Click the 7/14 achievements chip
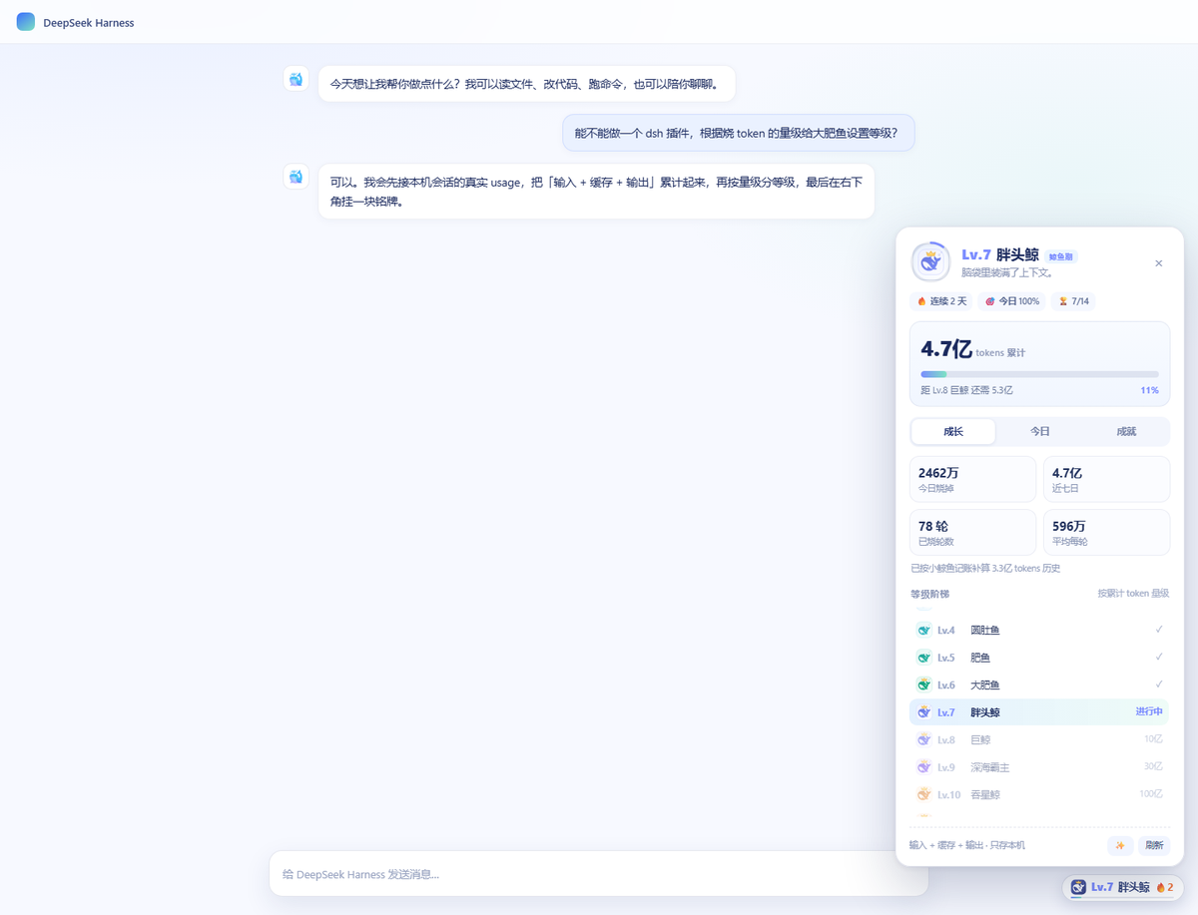 [1073, 301]
